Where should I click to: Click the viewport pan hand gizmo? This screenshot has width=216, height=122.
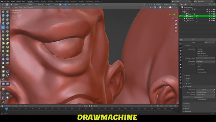pyautogui.click(x=176, y=24)
